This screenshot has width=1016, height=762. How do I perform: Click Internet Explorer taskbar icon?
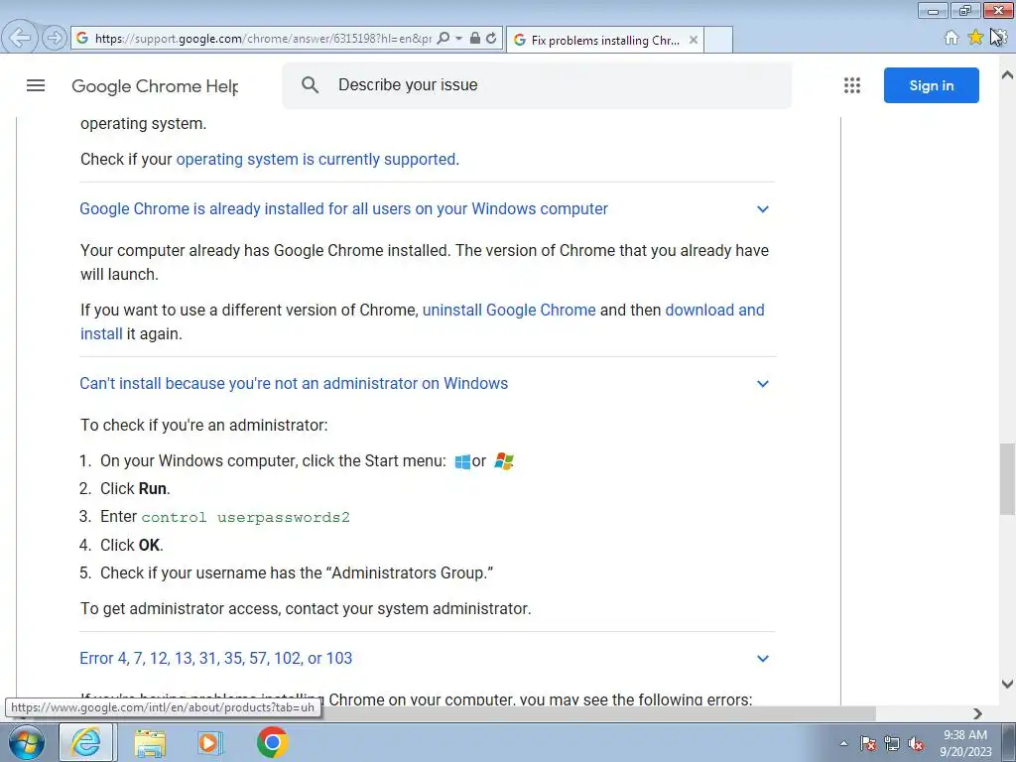pyautogui.click(x=86, y=742)
